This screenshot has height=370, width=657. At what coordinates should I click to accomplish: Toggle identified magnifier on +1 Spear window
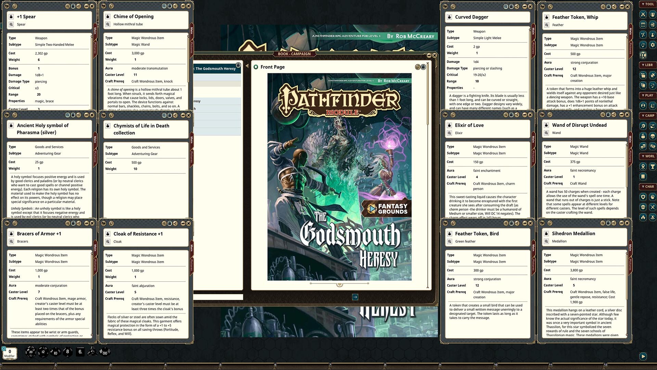point(67,6)
